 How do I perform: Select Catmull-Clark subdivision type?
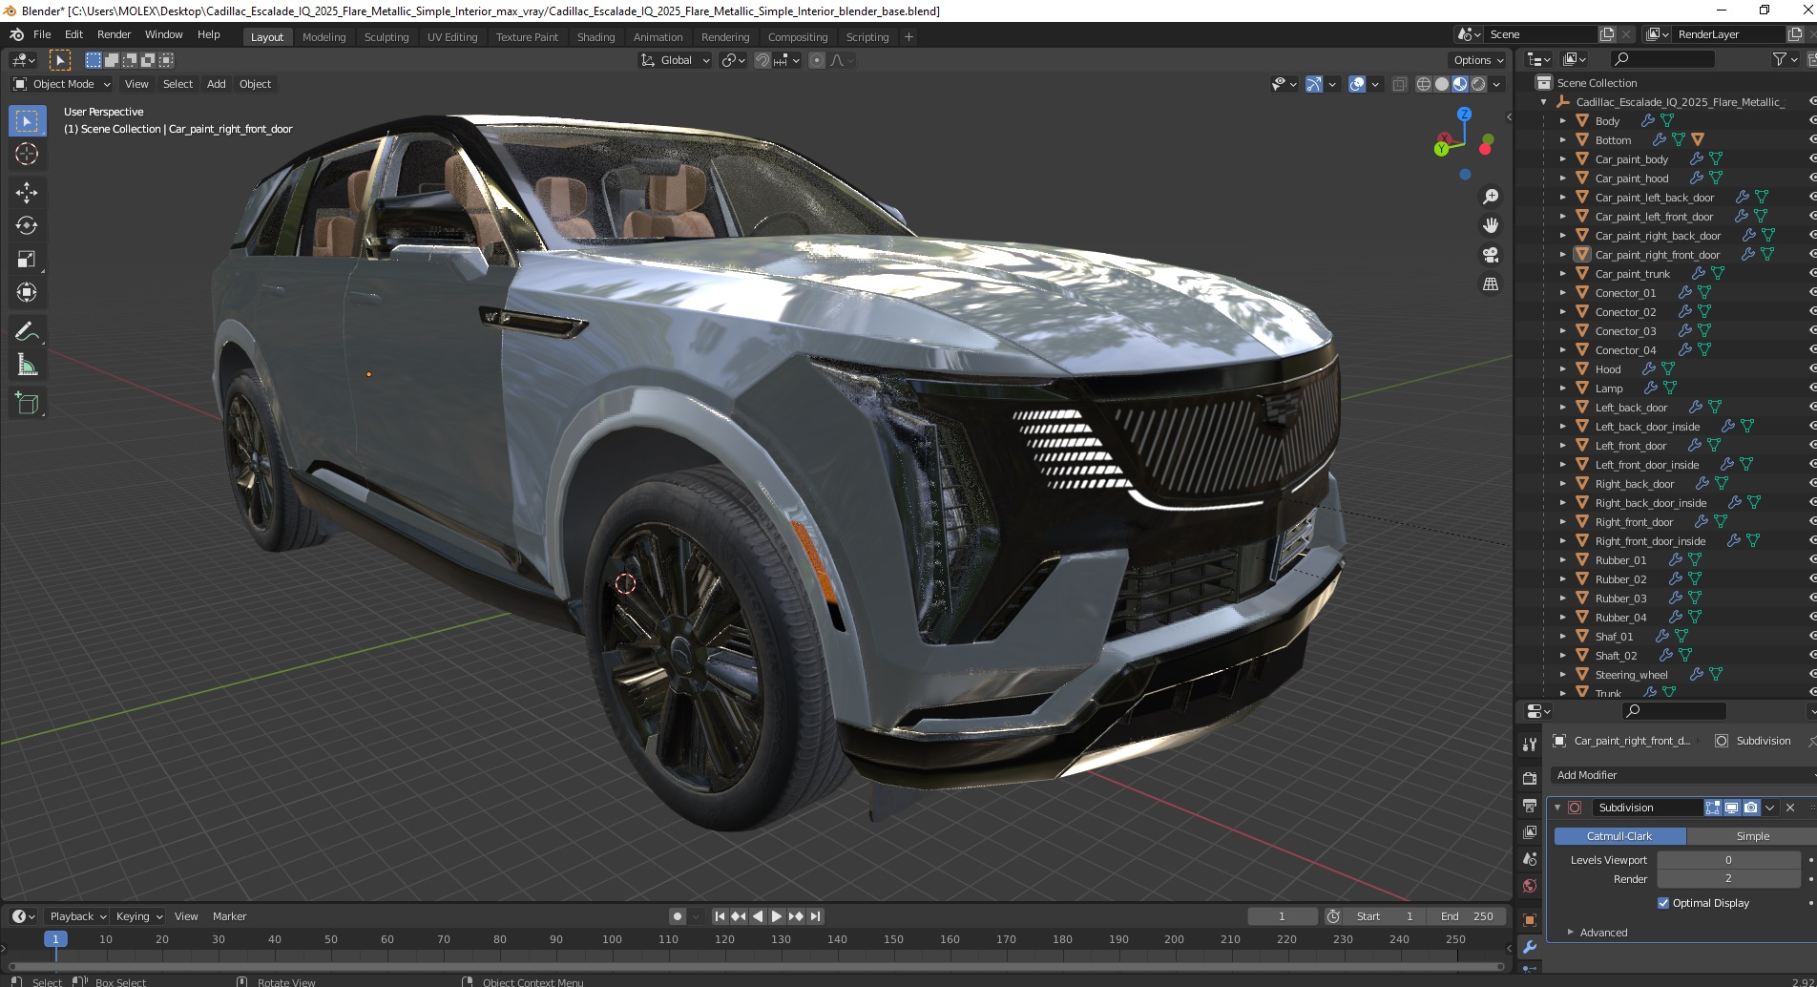point(1619,836)
